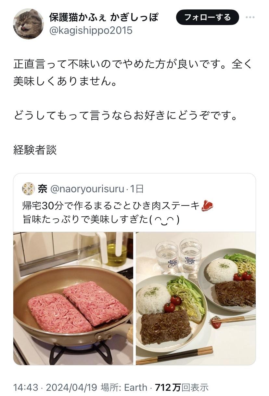269x396 pixels.
Task: Open the three-dot more options menu
Action: point(250,17)
